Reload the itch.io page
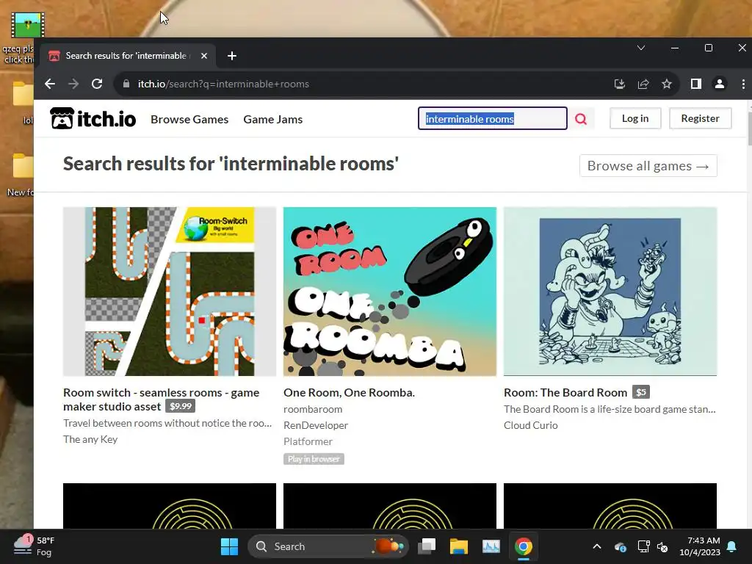The image size is (752, 564). (x=97, y=84)
